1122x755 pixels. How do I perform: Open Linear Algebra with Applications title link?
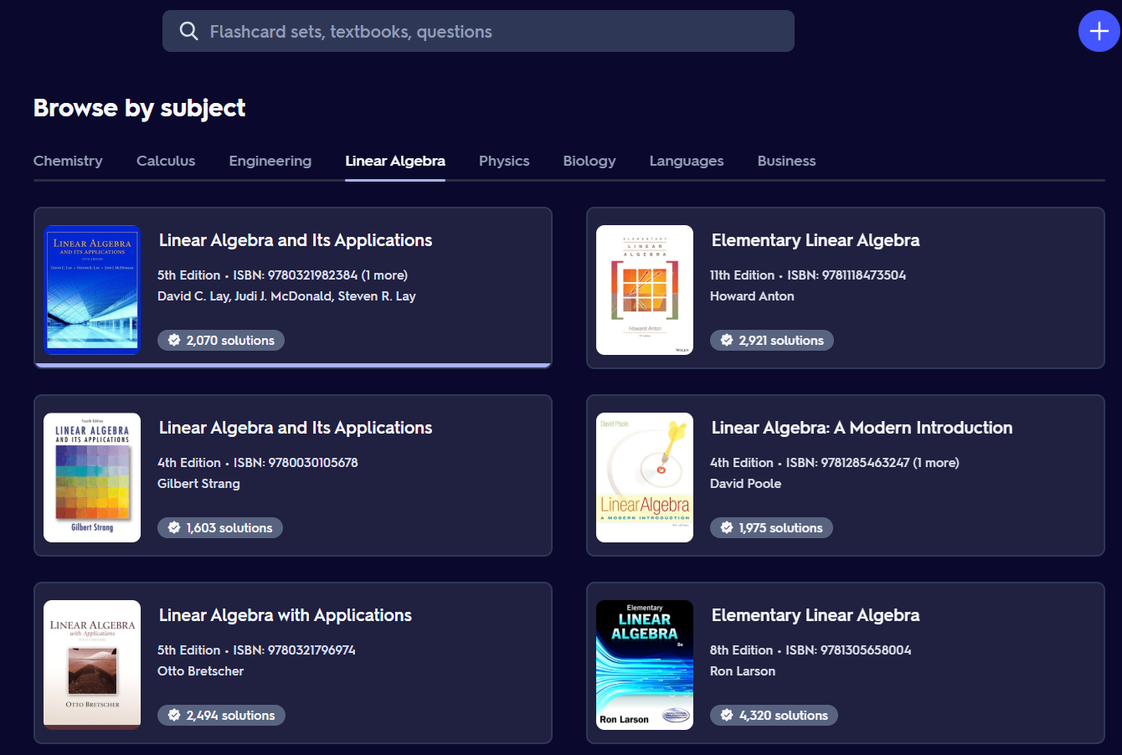(x=286, y=615)
